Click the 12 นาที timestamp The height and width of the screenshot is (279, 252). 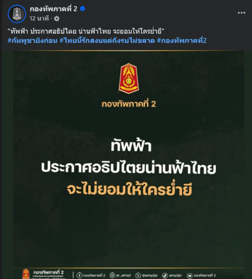pyautogui.click(x=39, y=19)
